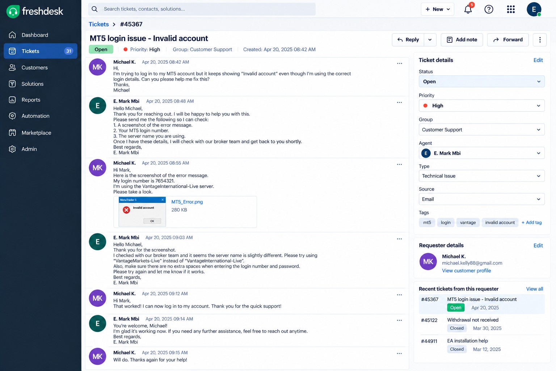Click the Freshdesk headset logo
556x371 pixels.
pos(13,12)
